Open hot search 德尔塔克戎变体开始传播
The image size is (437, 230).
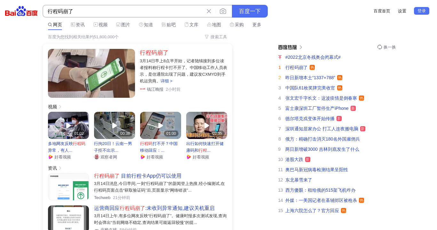click(310, 119)
